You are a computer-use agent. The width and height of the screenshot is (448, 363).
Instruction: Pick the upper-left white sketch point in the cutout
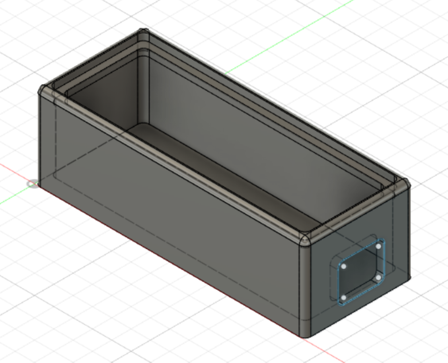(344, 266)
